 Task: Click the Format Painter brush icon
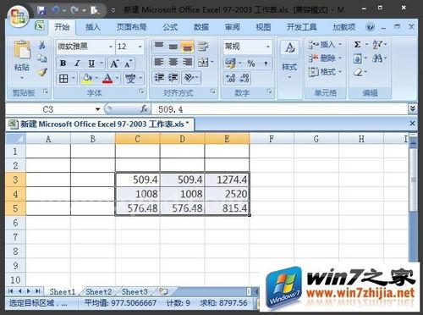click(x=42, y=72)
